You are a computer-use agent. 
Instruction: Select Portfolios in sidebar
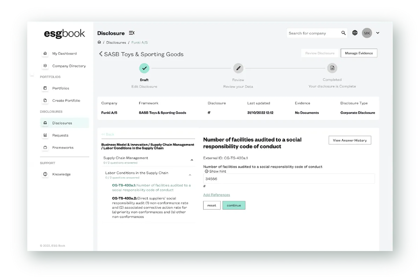pos(61,88)
